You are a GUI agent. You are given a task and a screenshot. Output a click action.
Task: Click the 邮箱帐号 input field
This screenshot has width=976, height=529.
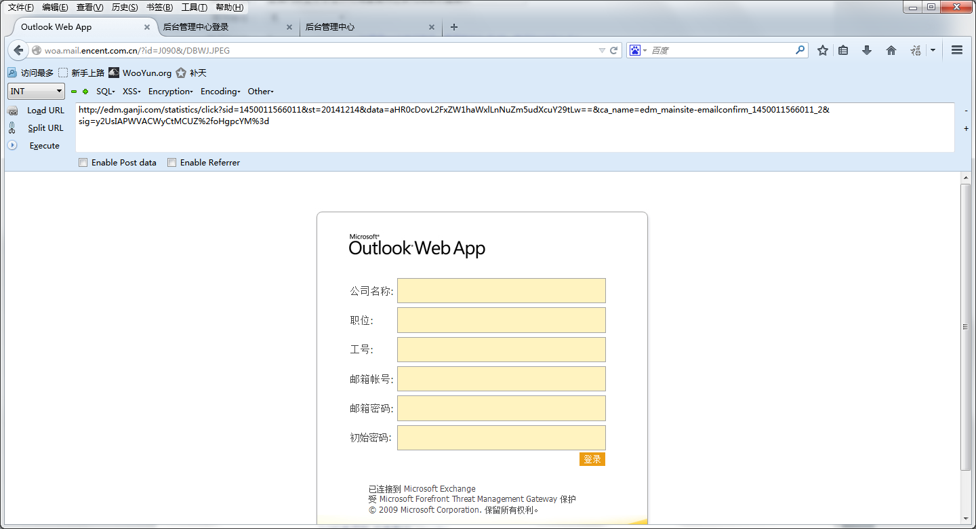coord(502,379)
